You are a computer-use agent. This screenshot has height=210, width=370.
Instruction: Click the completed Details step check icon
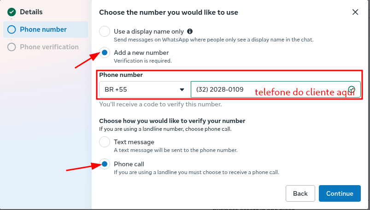coord(12,12)
